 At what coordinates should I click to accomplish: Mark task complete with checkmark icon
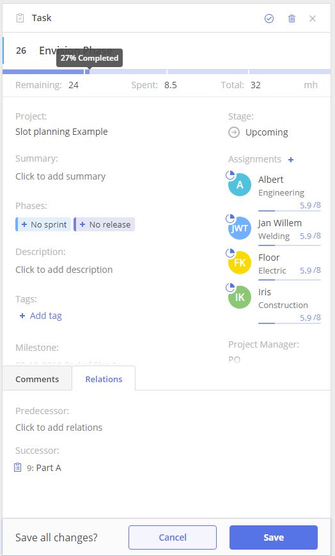(x=269, y=19)
